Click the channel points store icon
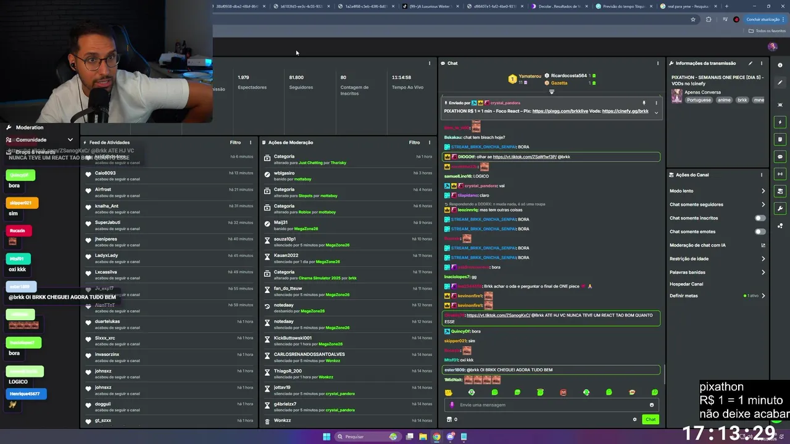 [x=449, y=419]
